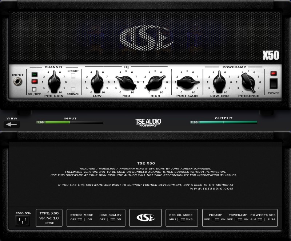Click the red channel LED indicator
Viewport: 291px width, 241px height.
point(34,81)
